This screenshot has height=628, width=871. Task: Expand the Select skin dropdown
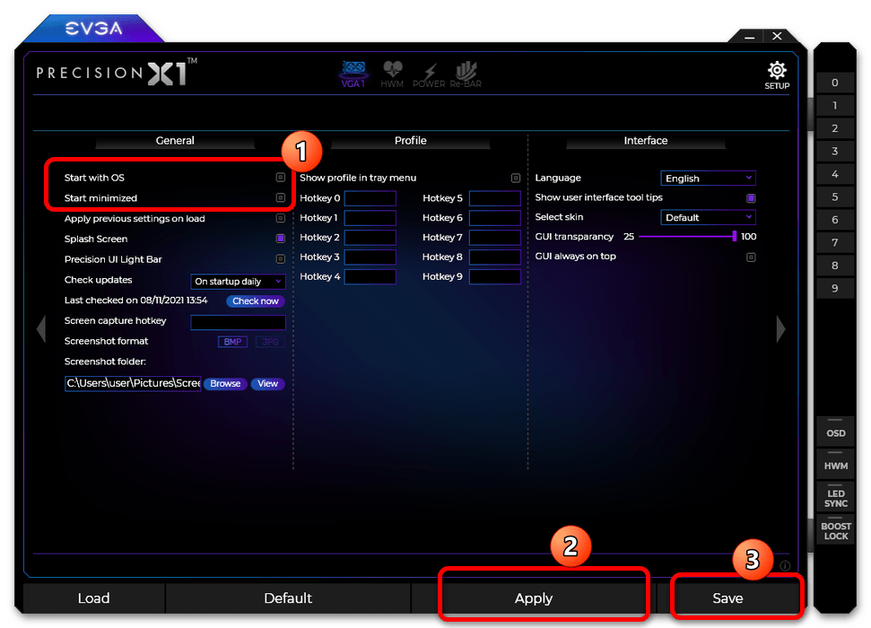[x=708, y=217]
